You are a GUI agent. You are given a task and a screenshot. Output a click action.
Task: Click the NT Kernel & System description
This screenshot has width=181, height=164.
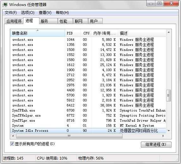click(x=137, y=126)
